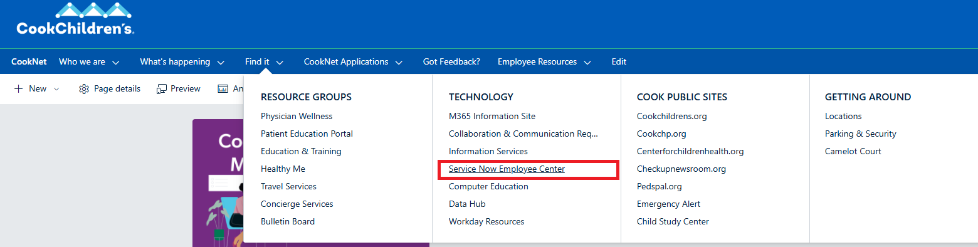The image size is (978, 247).
Task: Open the Who we are menu
Action: coord(82,62)
